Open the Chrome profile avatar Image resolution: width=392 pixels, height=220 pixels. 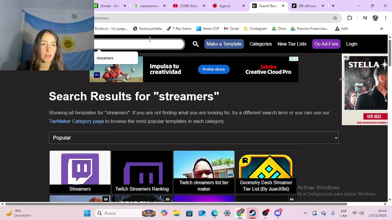click(x=375, y=18)
